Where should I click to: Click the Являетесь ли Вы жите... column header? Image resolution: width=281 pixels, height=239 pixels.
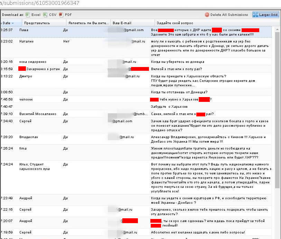tap(88, 23)
